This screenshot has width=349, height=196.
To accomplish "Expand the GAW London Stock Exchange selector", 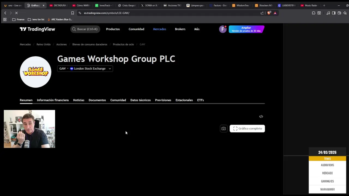I will click(x=85, y=69).
